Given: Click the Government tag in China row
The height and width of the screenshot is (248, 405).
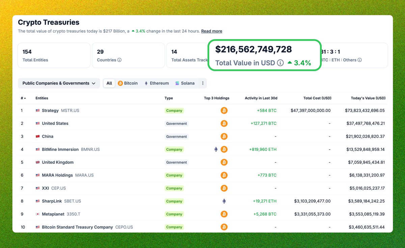Looking at the screenshot, I should coord(177,136).
